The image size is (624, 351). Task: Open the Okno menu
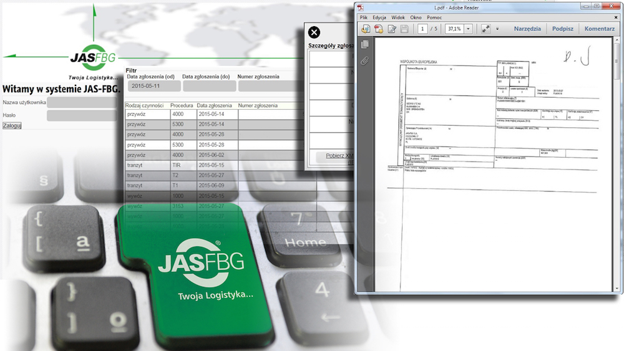[416, 17]
